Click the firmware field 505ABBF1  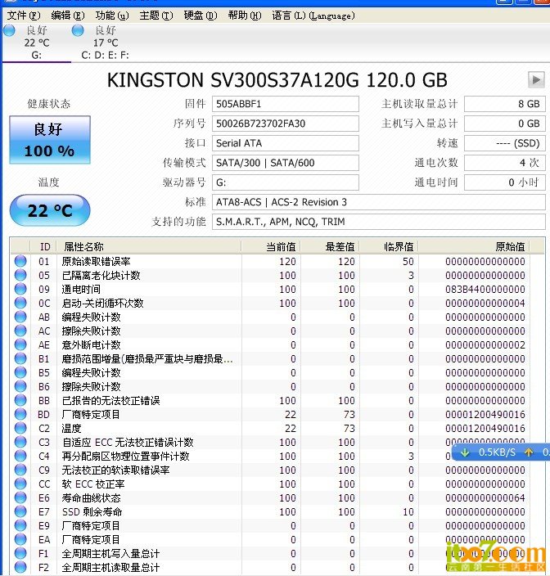click(x=285, y=104)
